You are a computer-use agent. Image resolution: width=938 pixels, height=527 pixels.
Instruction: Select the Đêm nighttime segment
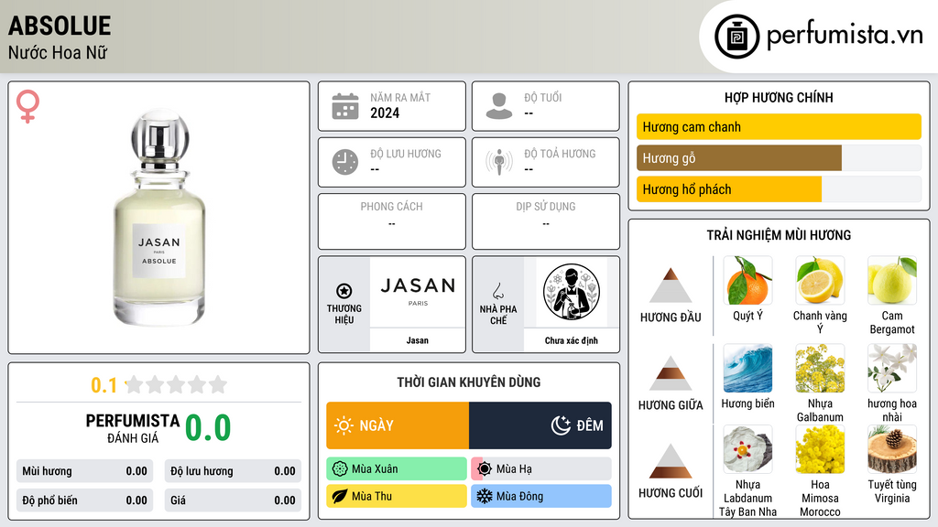point(540,425)
